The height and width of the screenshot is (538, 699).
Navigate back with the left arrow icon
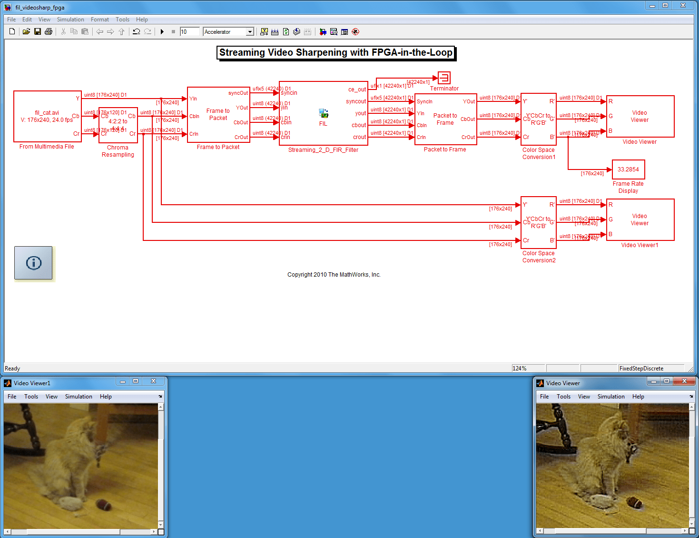click(x=99, y=32)
